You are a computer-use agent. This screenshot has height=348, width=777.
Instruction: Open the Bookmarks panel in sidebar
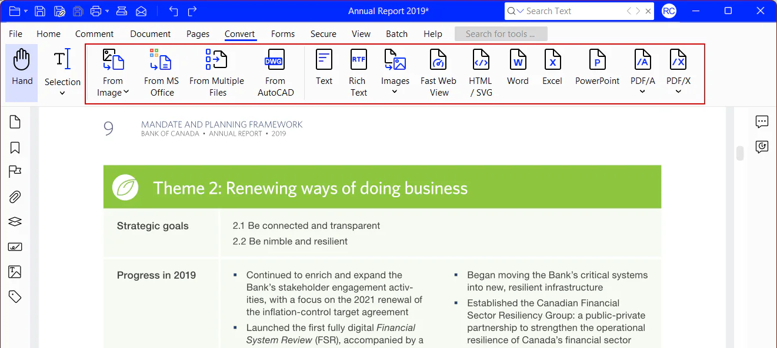pyautogui.click(x=15, y=147)
